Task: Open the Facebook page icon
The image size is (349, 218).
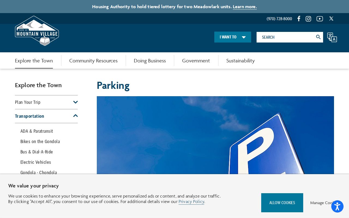Action: (299, 19)
